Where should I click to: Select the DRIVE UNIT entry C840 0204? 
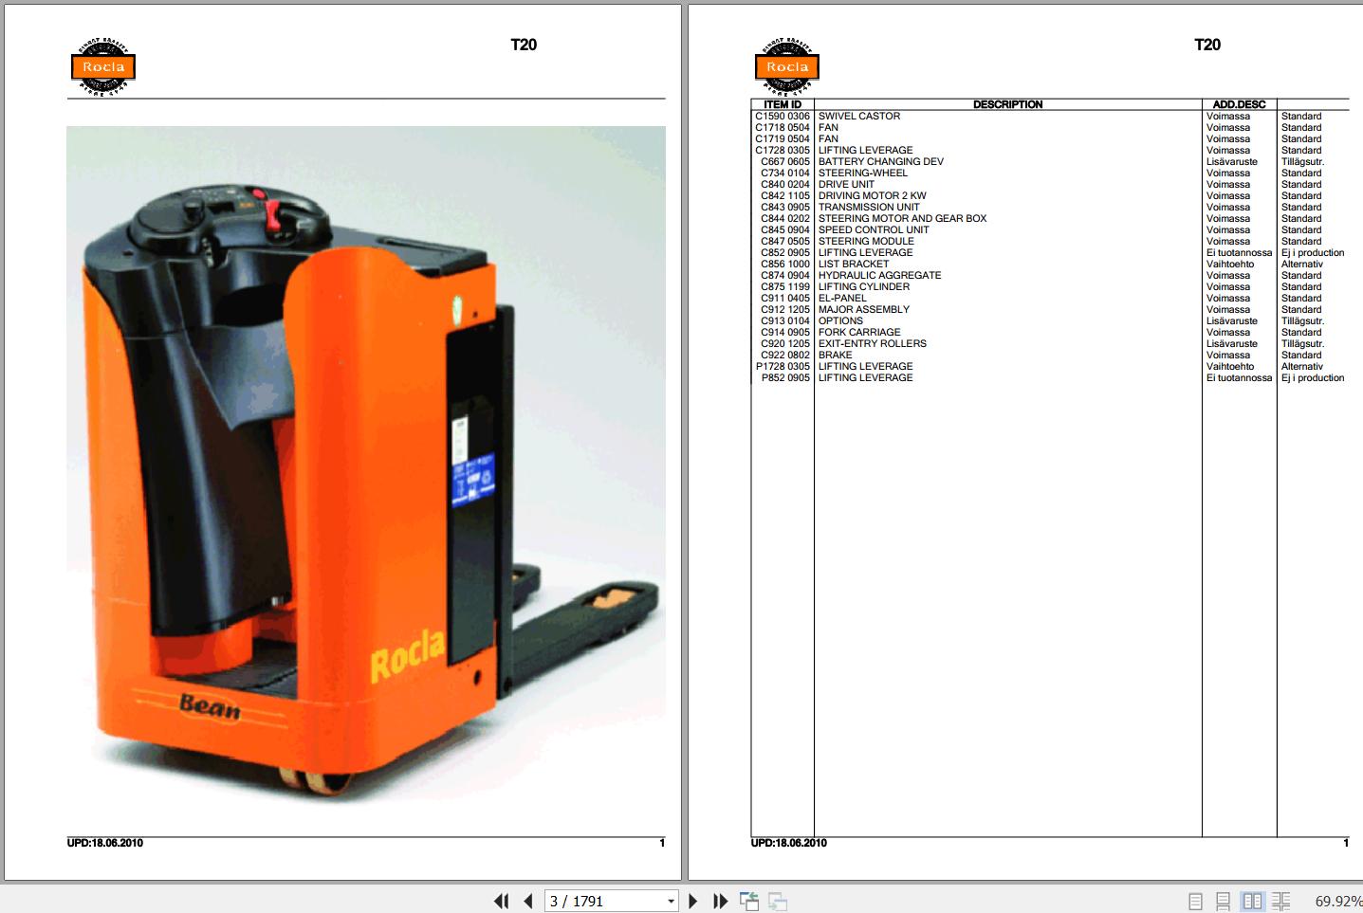[x=849, y=184]
